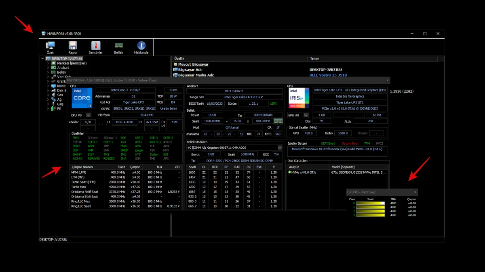
Task: Expand the Merkezi İşlemci(ler) tree node
Action: [48, 63]
